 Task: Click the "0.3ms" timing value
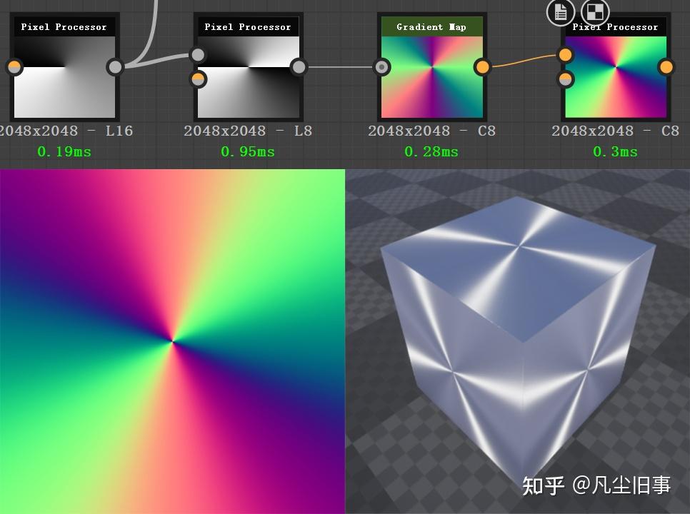click(x=615, y=151)
